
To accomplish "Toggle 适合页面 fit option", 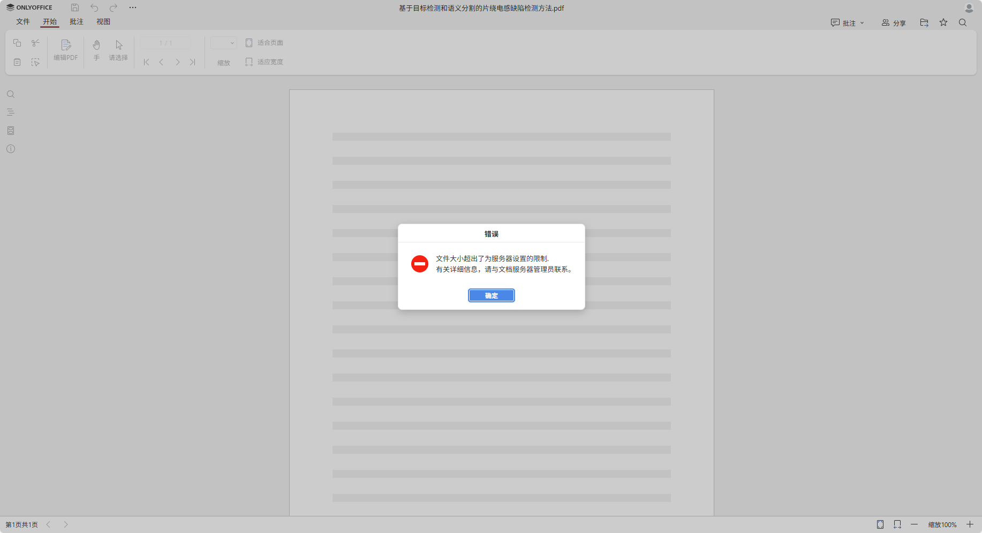I will coord(265,43).
